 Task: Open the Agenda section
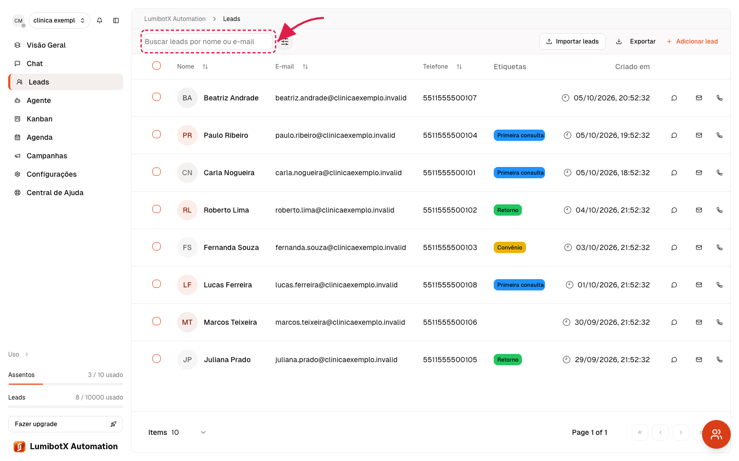(x=66, y=137)
